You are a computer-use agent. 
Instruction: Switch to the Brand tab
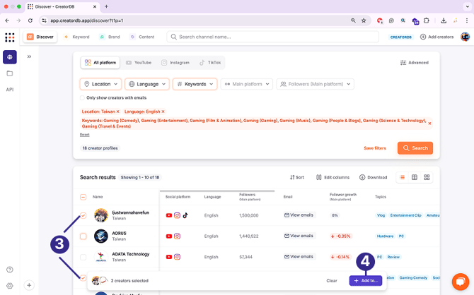click(110, 37)
